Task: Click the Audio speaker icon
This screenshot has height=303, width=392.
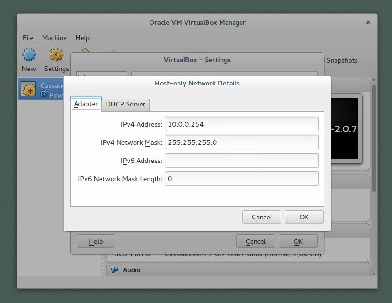Action: (x=114, y=270)
